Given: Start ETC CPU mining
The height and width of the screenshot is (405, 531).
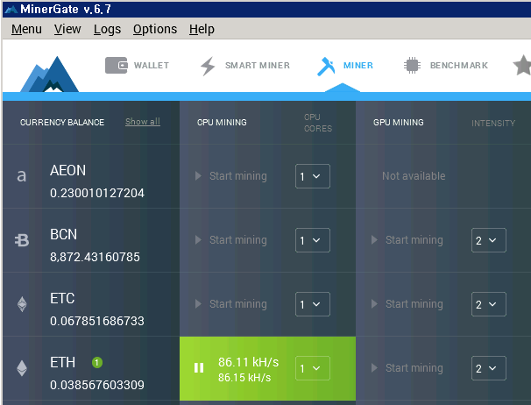Looking at the screenshot, I should [231, 304].
